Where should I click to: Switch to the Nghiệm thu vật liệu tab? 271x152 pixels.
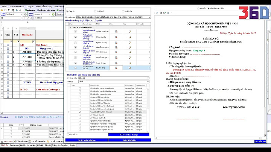28,146
